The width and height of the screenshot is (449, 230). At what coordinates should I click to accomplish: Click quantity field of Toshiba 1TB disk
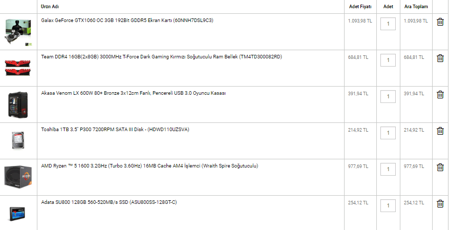tap(388, 133)
